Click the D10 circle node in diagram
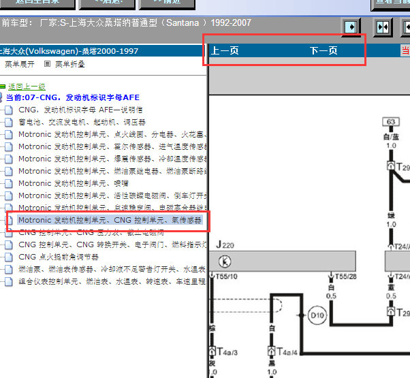Image resolution: width=410 pixels, height=378 pixels. [317, 315]
